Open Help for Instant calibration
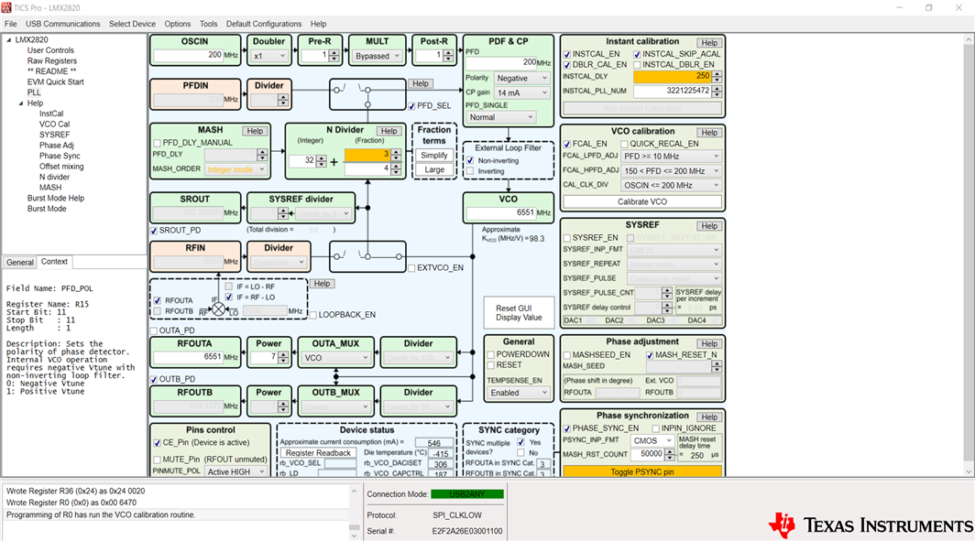Screen dimensions: 975x541 click(709, 43)
